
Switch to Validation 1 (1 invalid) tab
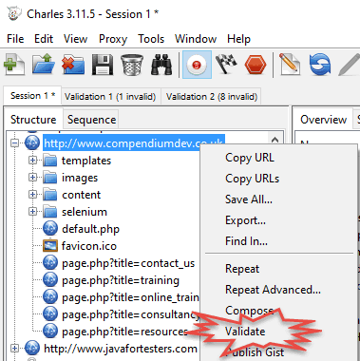[110, 96]
